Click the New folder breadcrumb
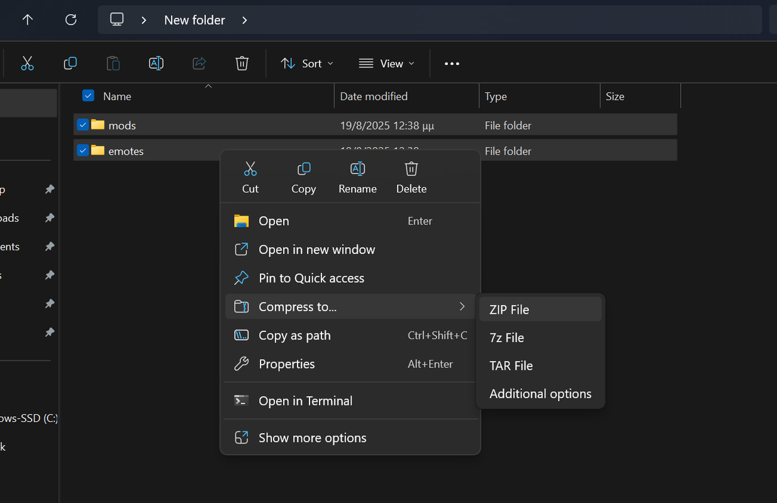The height and width of the screenshot is (503, 777). [x=194, y=20]
